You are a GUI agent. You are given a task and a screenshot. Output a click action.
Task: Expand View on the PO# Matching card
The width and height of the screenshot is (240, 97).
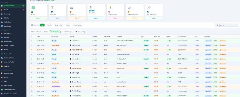[x=154, y=18]
